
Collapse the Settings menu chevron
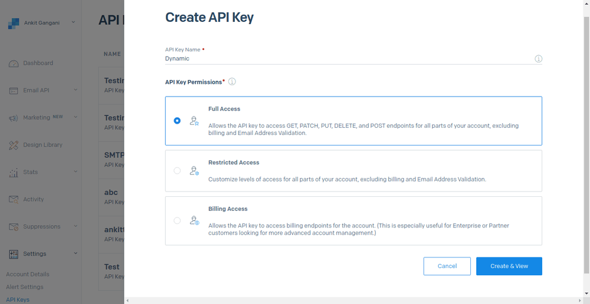(76, 253)
